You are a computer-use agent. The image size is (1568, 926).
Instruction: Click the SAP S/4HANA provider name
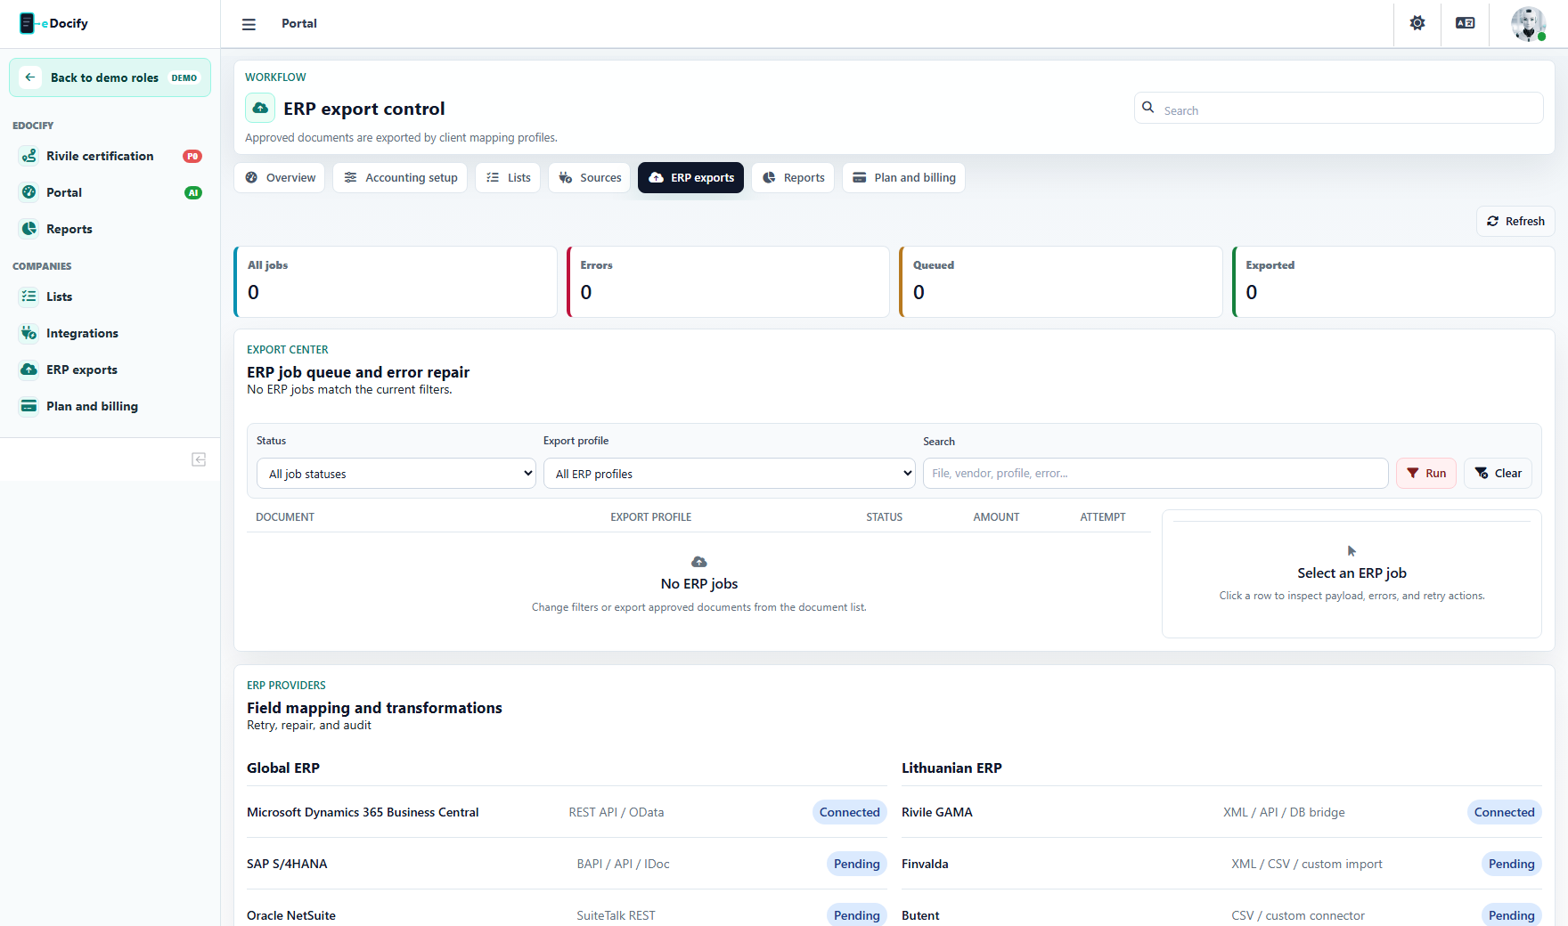[x=287, y=864]
